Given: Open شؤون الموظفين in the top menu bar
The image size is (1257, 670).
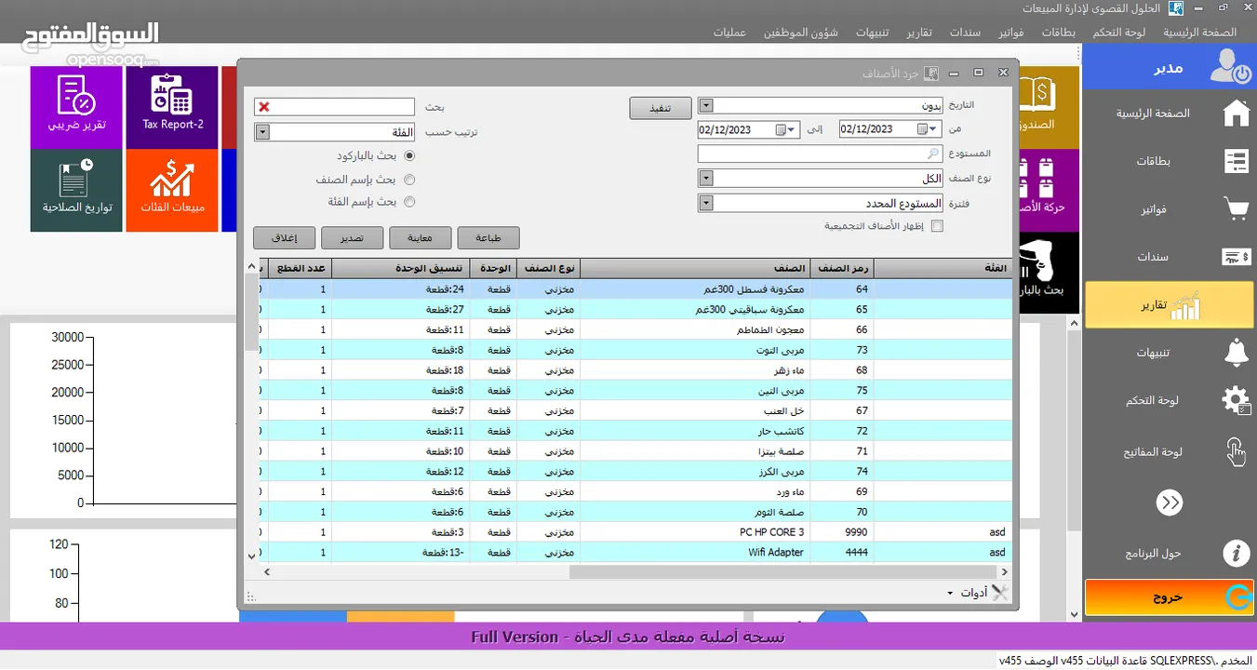Looking at the screenshot, I should (x=801, y=33).
